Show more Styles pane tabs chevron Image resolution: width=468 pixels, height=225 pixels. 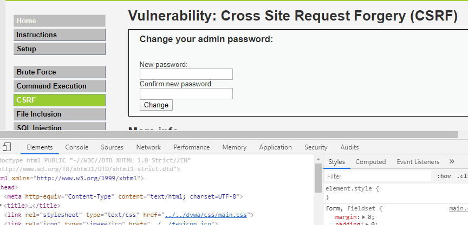452,161
